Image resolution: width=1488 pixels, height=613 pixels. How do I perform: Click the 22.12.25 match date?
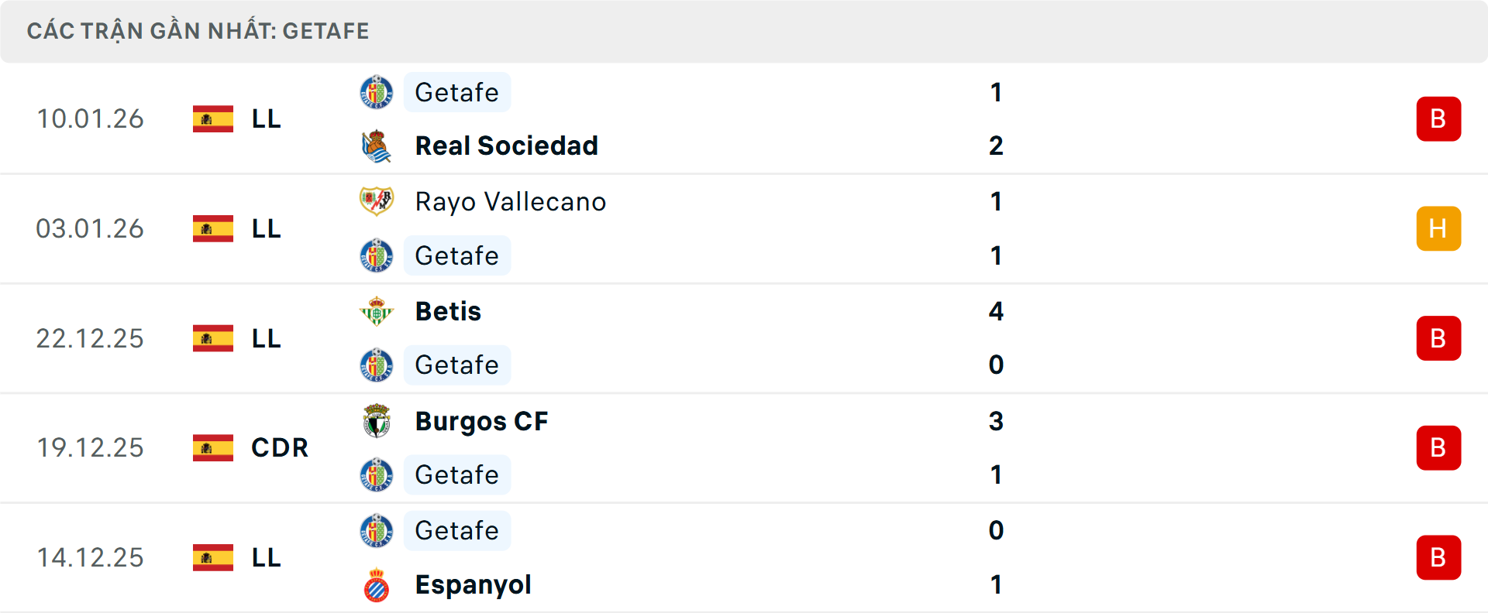click(x=90, y=338)
